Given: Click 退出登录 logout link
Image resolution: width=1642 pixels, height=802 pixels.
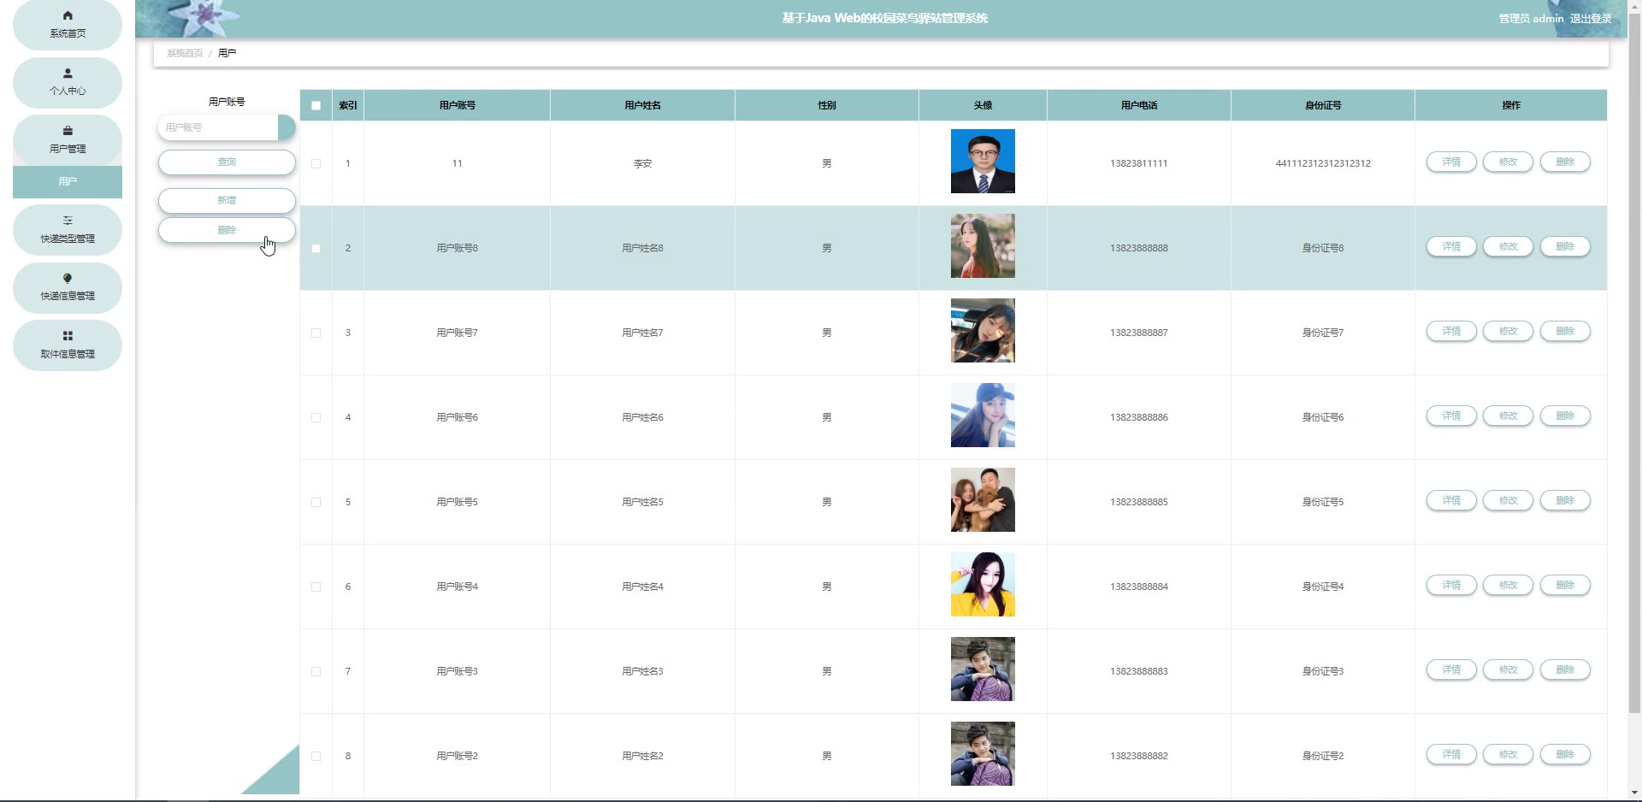Looking at the screenshot, I should (x=1591, y=18).
